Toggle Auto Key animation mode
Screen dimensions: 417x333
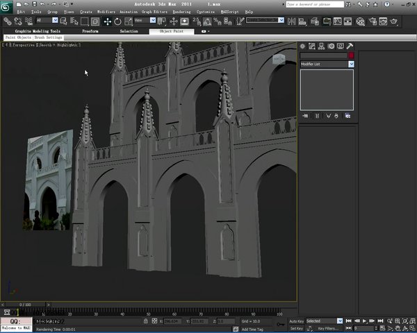tap(296, 321)
